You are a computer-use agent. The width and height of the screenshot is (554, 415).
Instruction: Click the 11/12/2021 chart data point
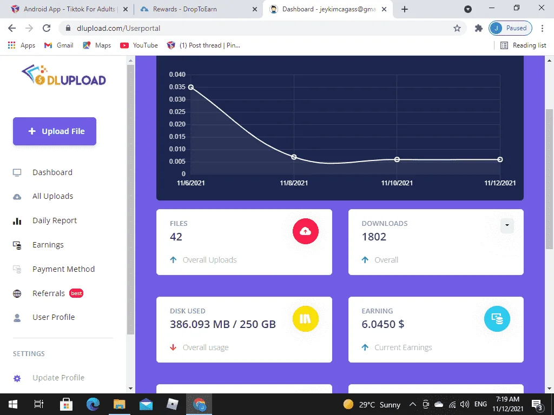(x=500, y=159)
